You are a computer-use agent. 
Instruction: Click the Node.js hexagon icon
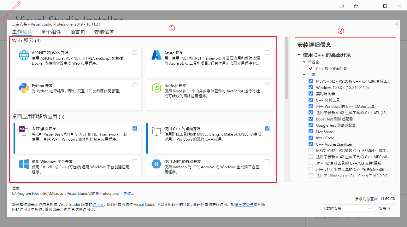point(156,88)
